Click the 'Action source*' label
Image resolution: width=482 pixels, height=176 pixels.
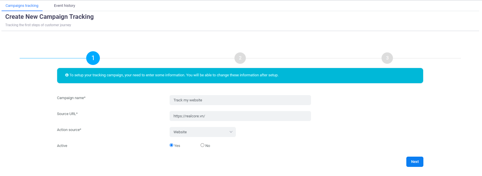(69, 130)
